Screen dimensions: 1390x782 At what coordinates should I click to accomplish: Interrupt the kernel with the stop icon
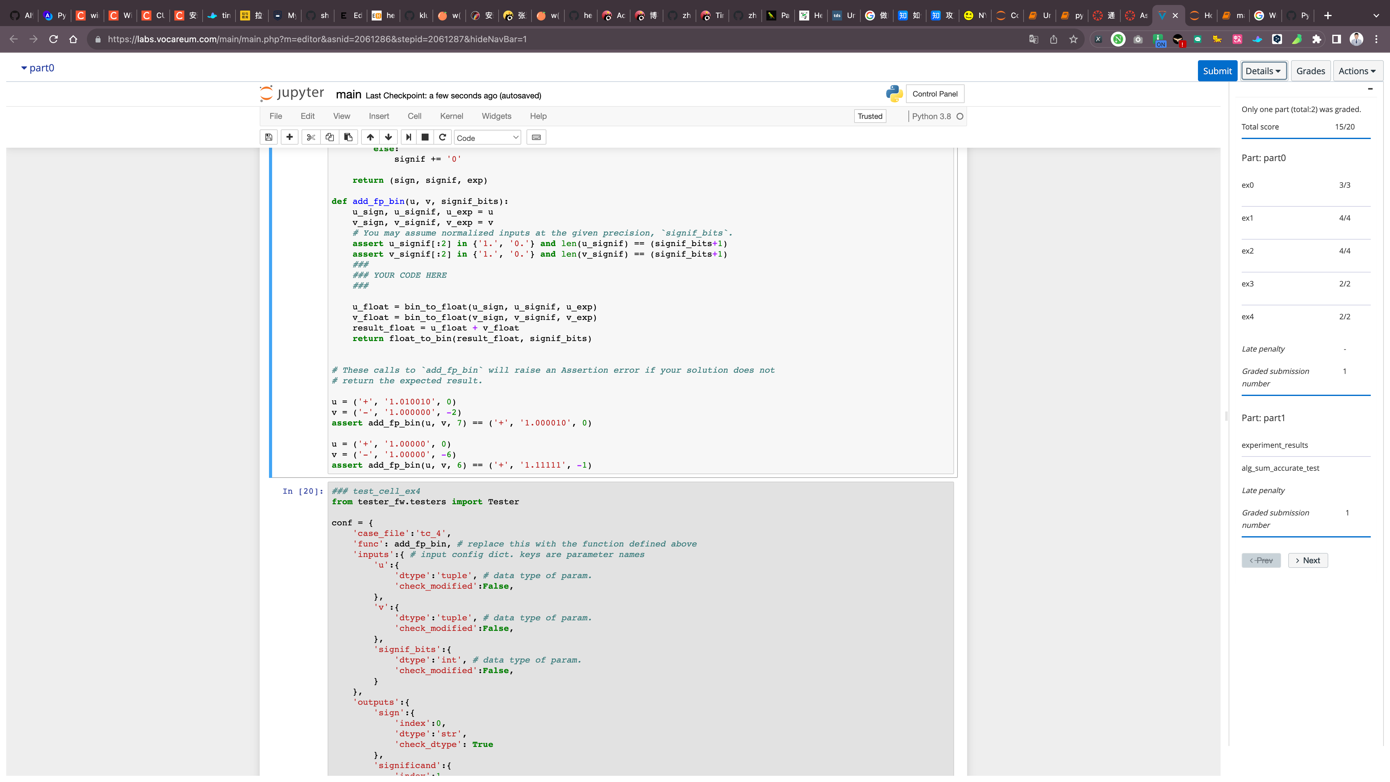425,137
